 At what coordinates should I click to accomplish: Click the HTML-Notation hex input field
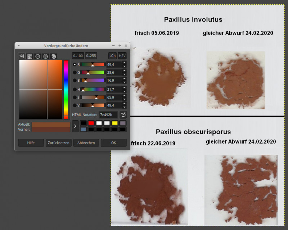click(108, 115)
